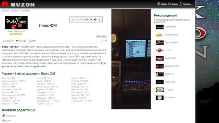Rate the station with the fifth star
The width and height of the screenshot is (219, 123).
coord(21,34)
